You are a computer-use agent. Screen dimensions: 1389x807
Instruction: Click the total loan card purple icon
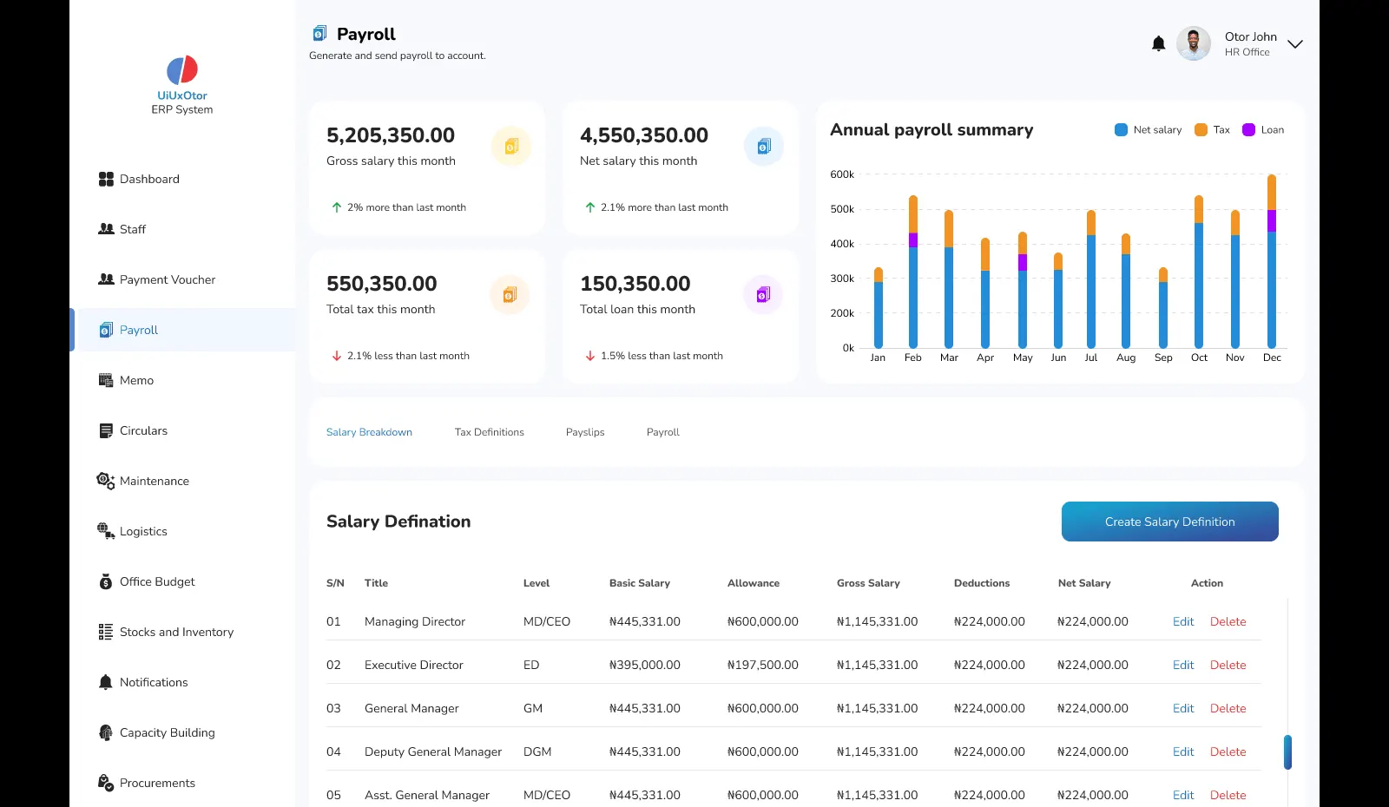click(763, 294)
